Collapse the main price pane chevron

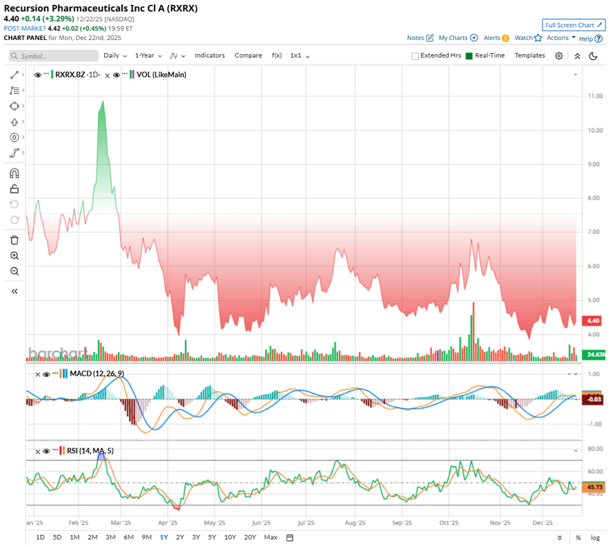pos(575,75)
